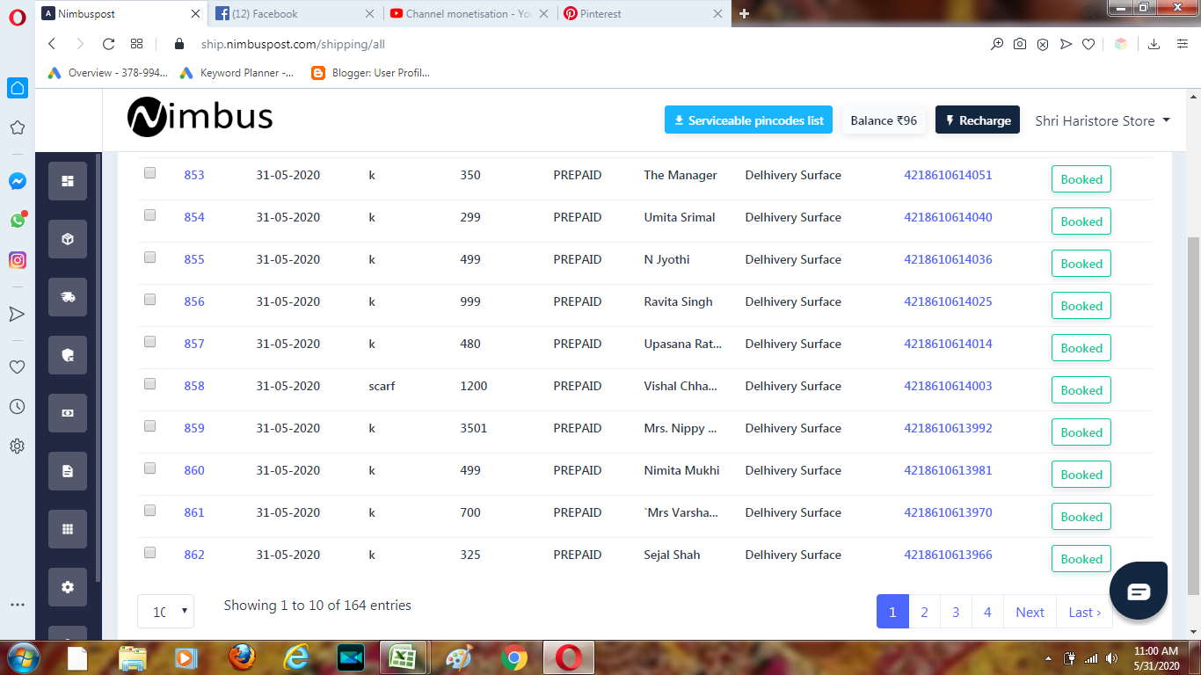Open the grid apps sidebar icon
The height and width of the screenshot is (675, 1201).
pyautogui.click(x=68, y=529)
